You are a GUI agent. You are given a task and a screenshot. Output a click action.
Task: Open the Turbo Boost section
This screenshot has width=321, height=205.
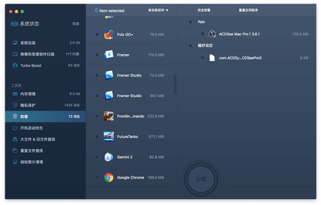coord(45,66)
